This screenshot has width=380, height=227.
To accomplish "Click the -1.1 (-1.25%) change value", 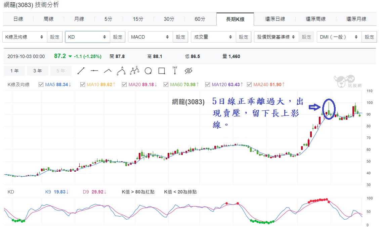I will click(x=87, y=57).
